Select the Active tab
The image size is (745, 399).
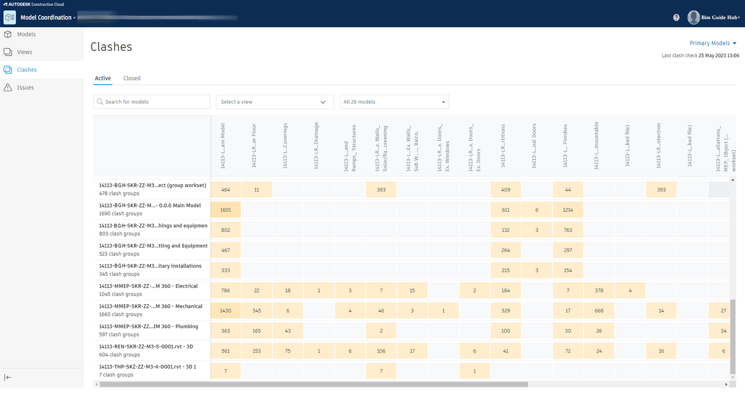tap(103, 78)
